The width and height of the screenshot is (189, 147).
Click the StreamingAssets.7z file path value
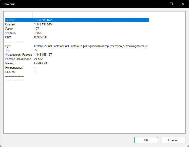coord(91,46)
